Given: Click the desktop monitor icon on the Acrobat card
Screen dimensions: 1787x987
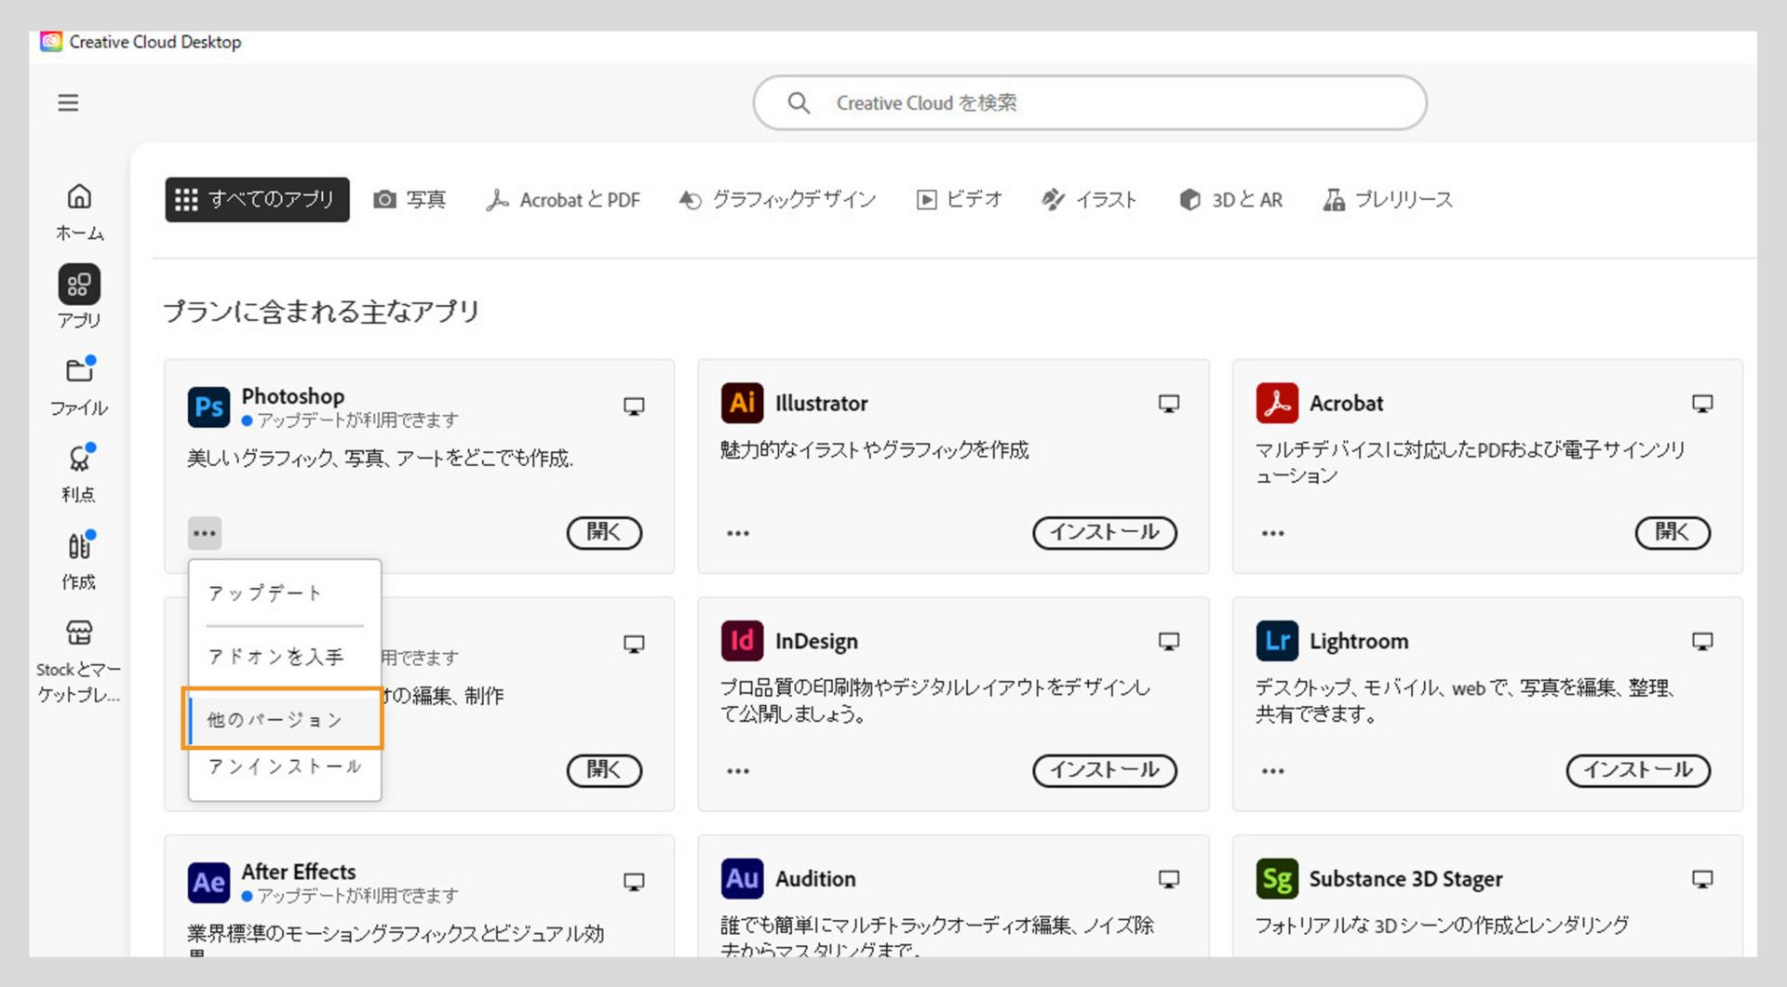Looking at the screenshot, I should point(1702,404).
